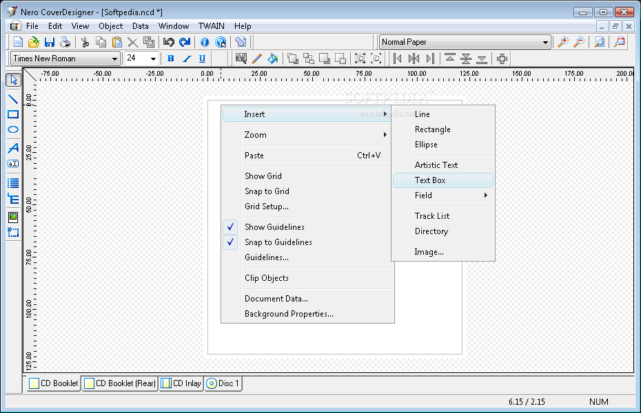Select the Track List tool icon
This screenshot has height=413, width=641.
click(x=13, y=183)
